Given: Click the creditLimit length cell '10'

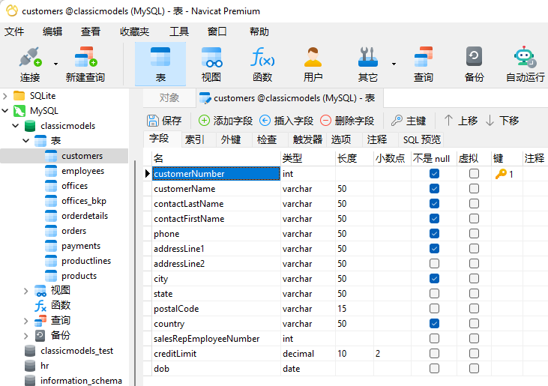Looking at the screenshot, I should (354, 354).
